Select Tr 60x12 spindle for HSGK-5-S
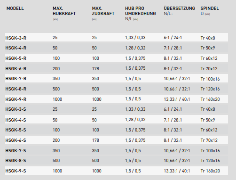 click(x=209, y=130)
